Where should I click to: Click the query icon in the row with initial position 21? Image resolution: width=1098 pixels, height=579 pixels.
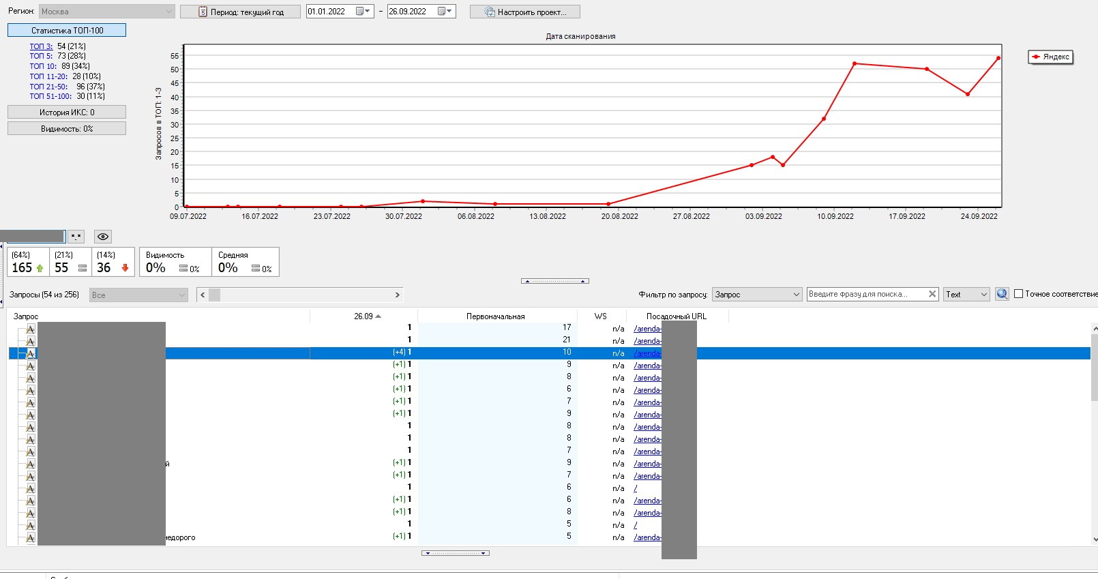31,341
